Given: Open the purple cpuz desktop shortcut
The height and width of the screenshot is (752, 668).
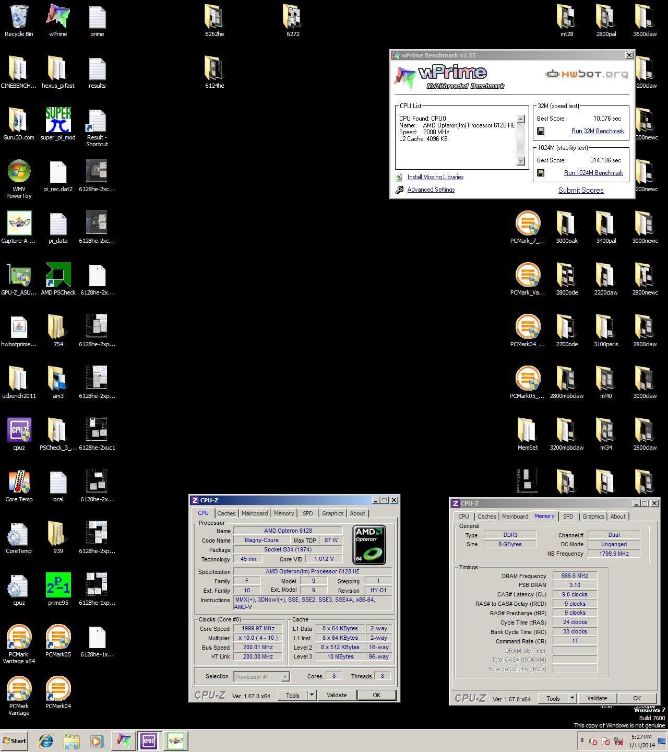Looking at the screenshot, I should 19,433.
